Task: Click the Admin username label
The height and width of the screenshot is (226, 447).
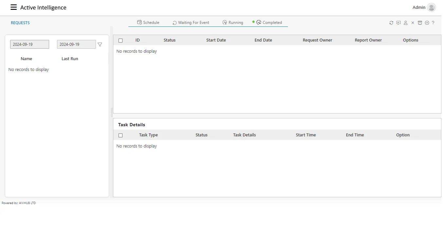Action: [x=419, y=7]
